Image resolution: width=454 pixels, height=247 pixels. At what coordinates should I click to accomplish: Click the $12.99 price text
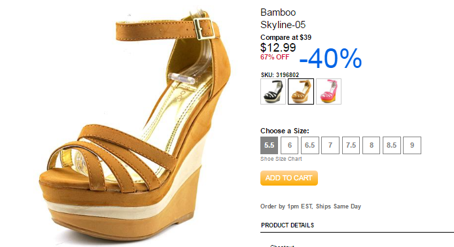278,48
